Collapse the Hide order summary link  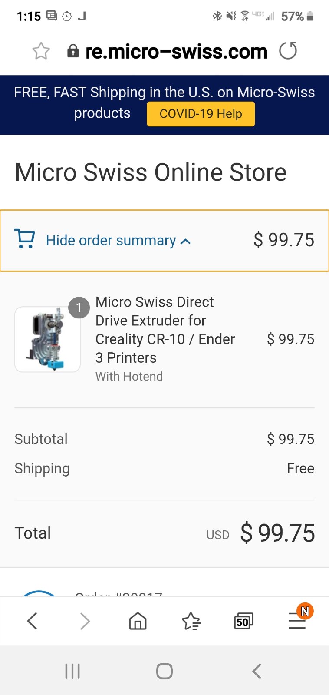(111, 240)
